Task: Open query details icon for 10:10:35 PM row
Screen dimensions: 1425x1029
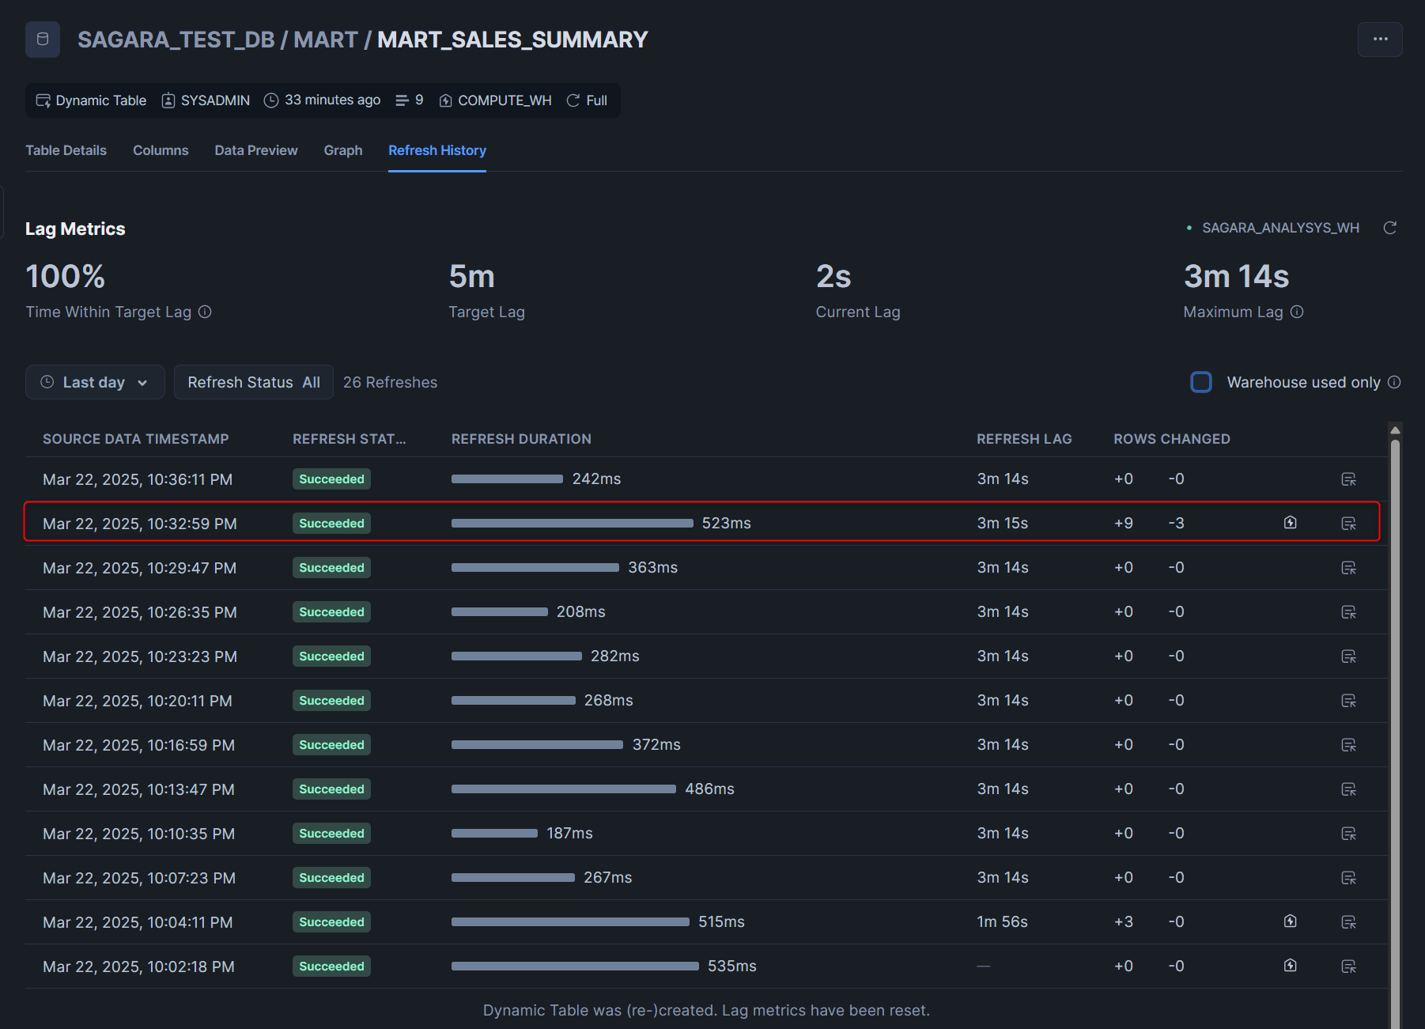Action: point(1349,834)
